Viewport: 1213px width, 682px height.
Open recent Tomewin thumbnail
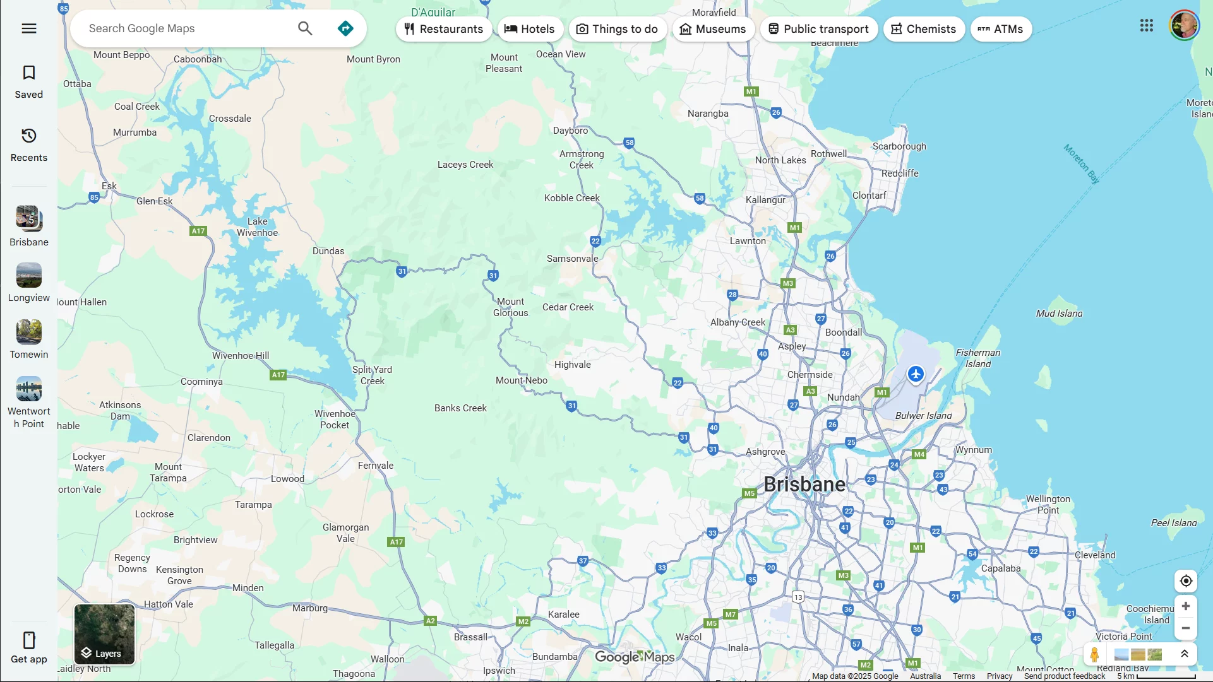29,332
